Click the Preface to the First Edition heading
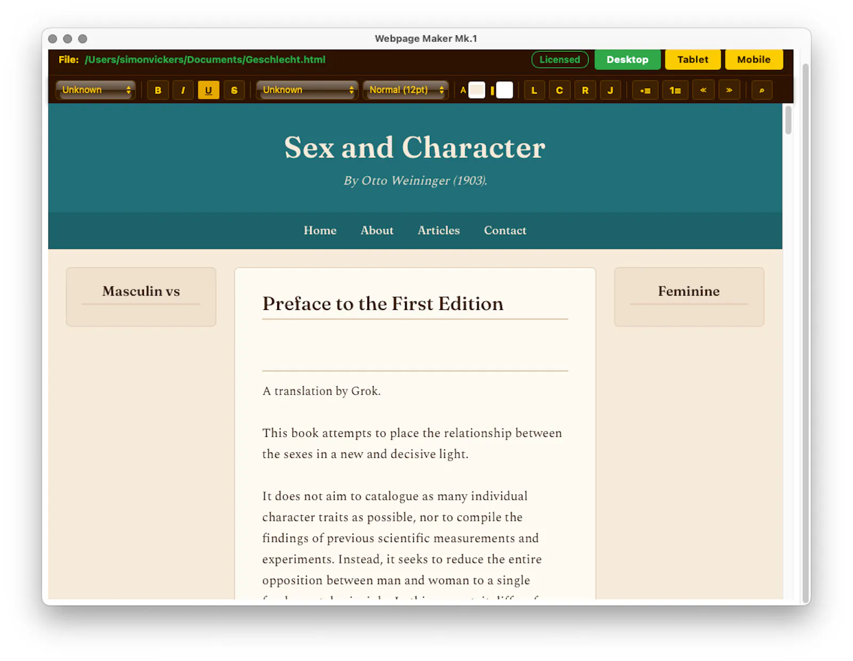 [383, 304]
